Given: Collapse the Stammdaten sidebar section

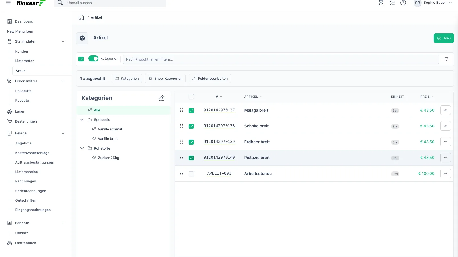Looking at the screenshot, I should click(x=63, y=41).
